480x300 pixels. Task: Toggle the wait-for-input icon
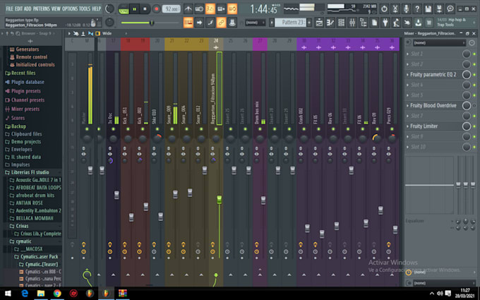tap(199, 9)
